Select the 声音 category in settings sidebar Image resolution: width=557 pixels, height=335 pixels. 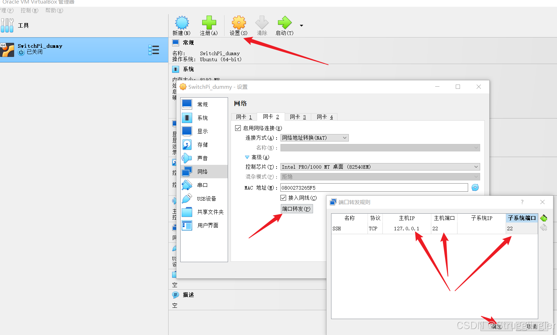204,158
